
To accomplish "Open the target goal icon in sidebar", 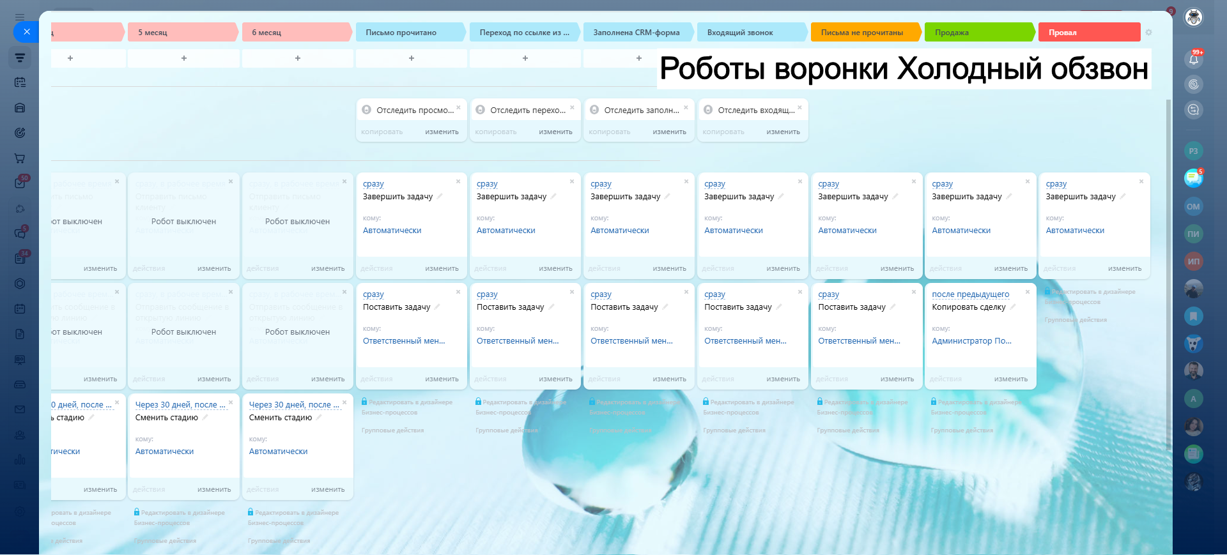I will coord(20,133).
